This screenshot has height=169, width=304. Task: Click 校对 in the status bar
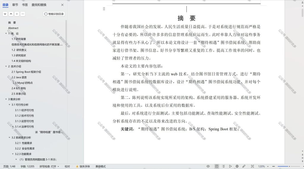coord(67,167)
